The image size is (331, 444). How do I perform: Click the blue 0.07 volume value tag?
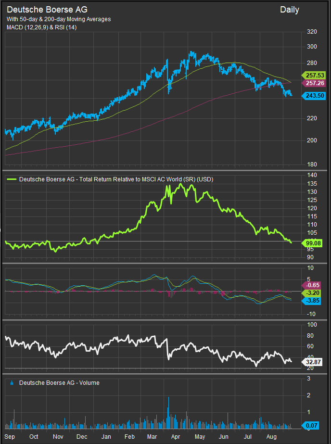(312, 425)
